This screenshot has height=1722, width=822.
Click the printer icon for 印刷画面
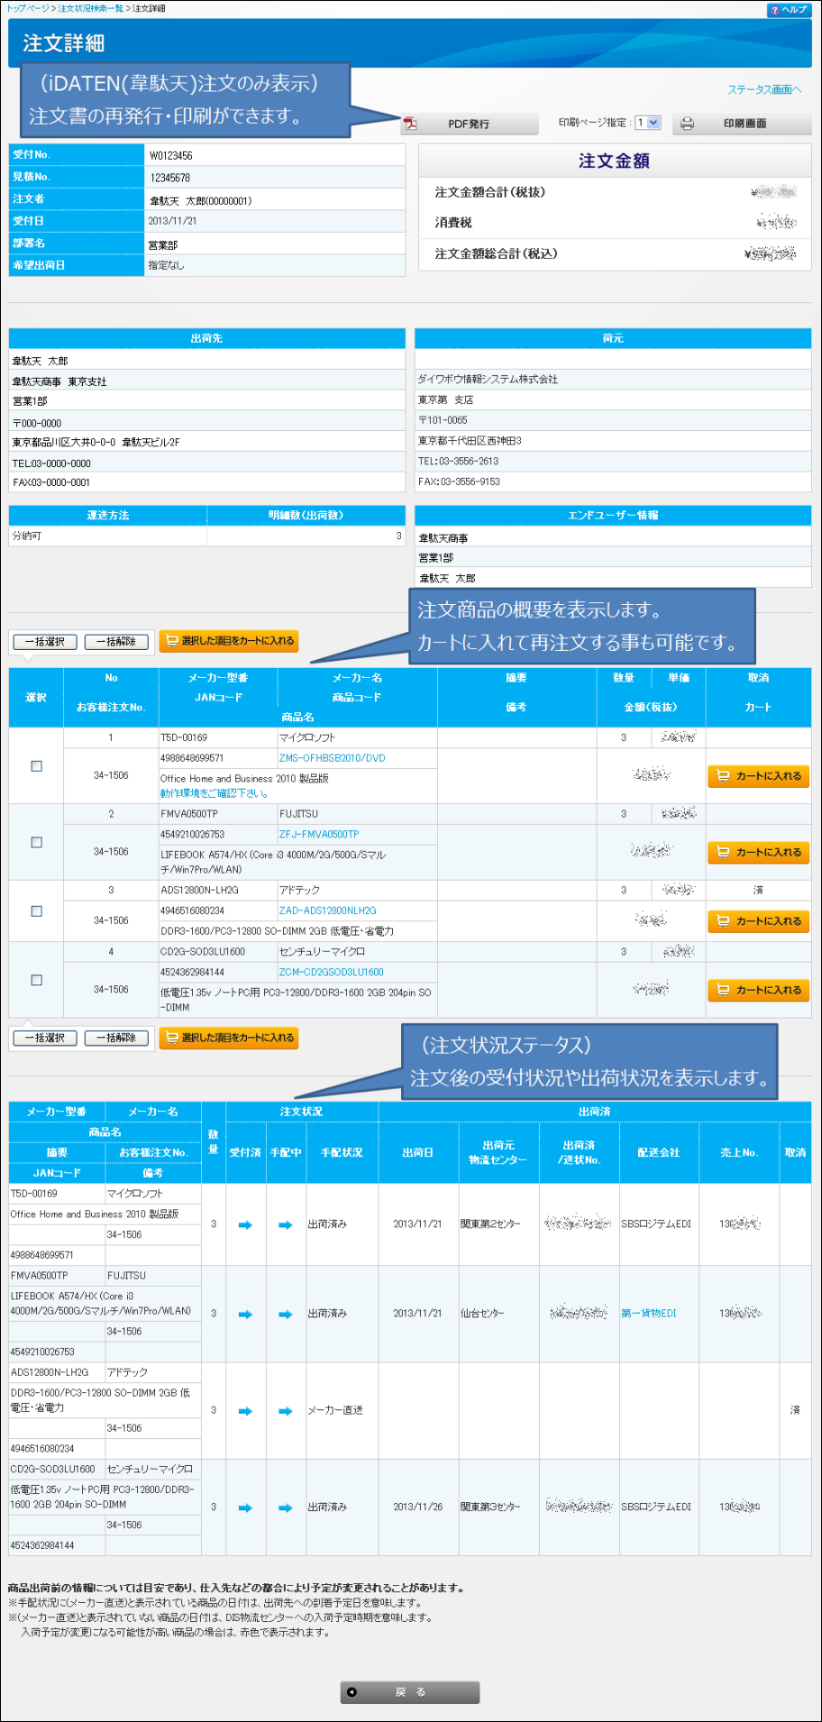(x=687, y=124)
